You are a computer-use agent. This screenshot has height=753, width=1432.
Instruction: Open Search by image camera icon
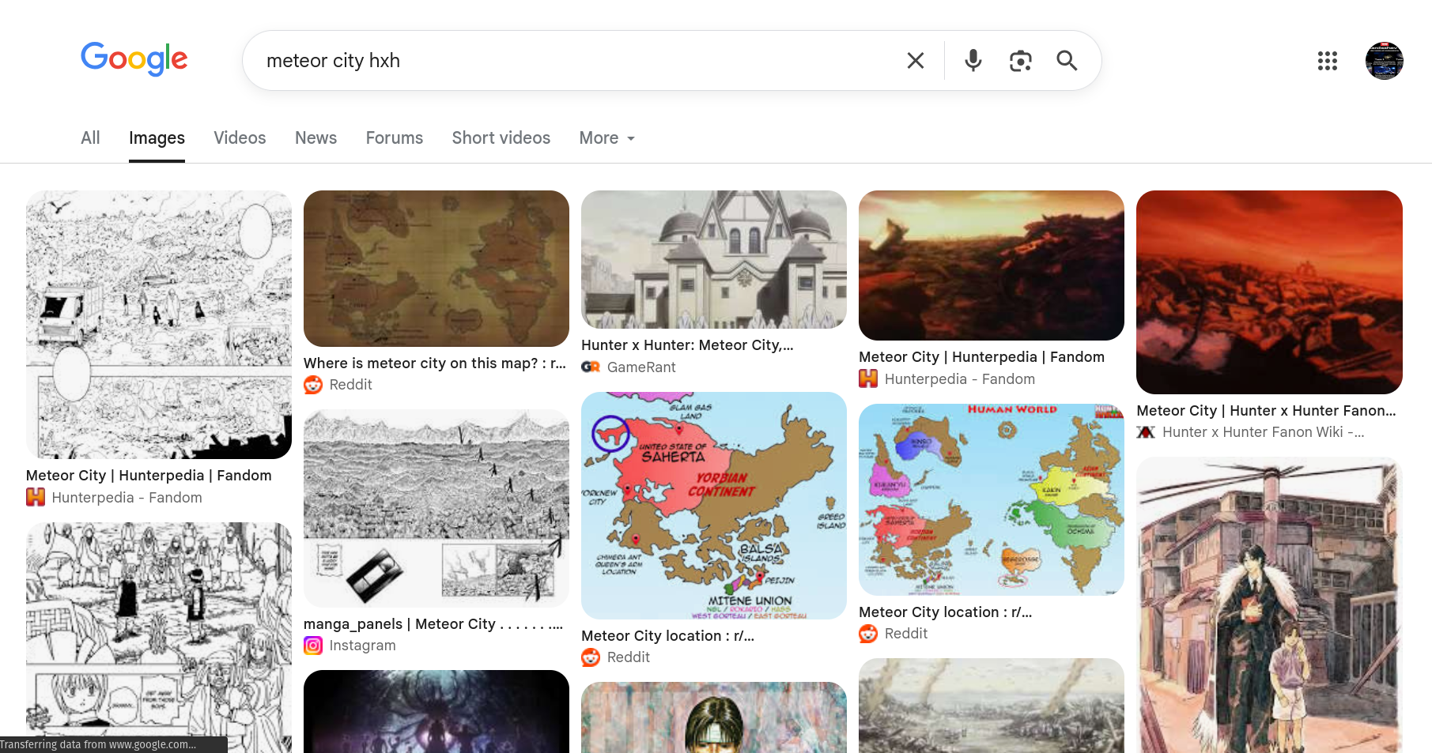(x=1020, y=61)
